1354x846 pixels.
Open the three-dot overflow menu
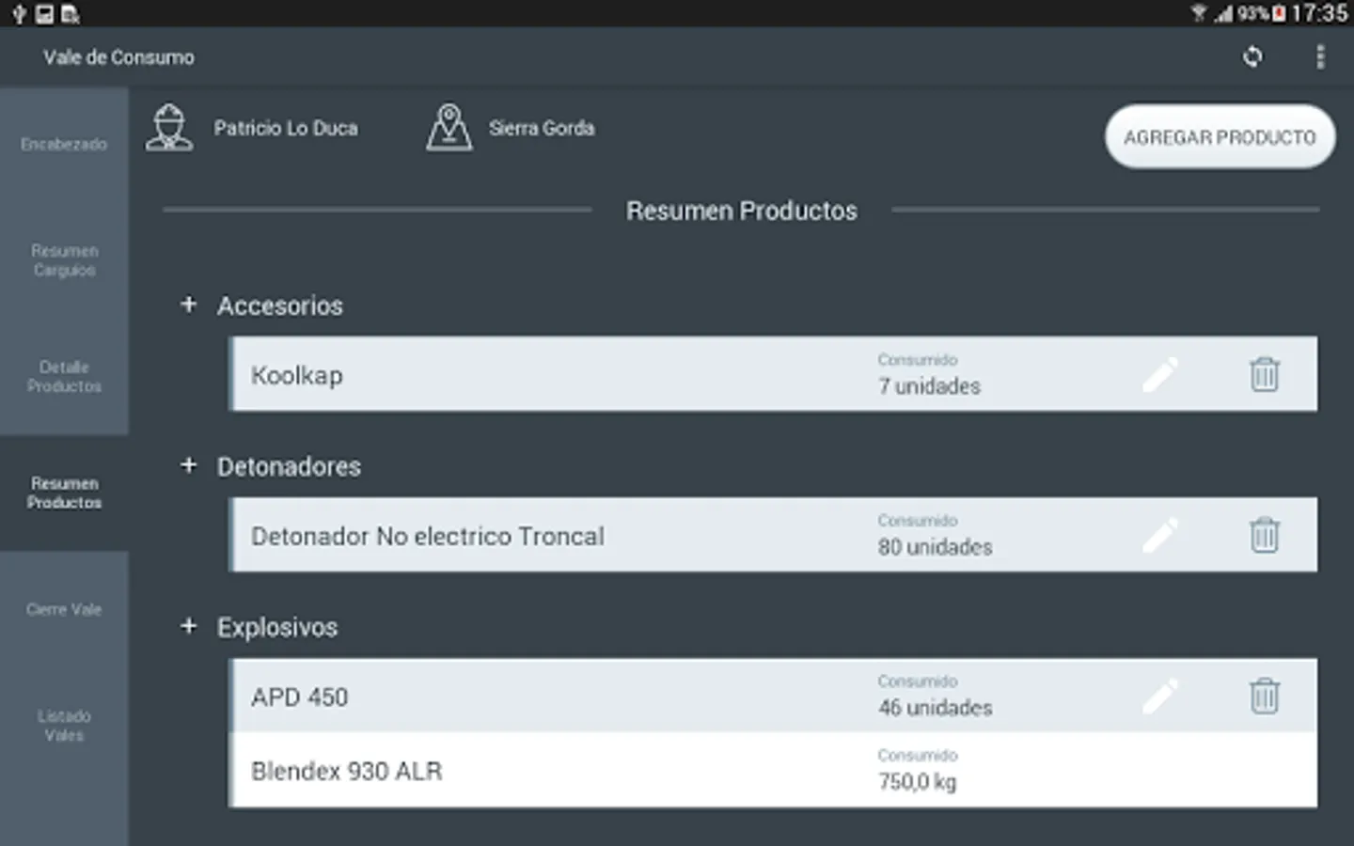pos(1320,57)
